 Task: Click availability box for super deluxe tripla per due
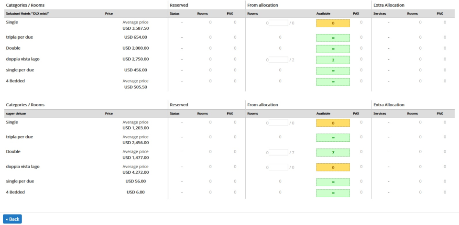pos(333,138)
